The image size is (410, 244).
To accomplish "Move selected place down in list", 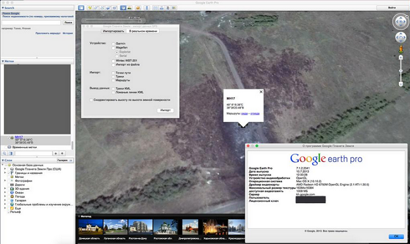I will [62, 153].
